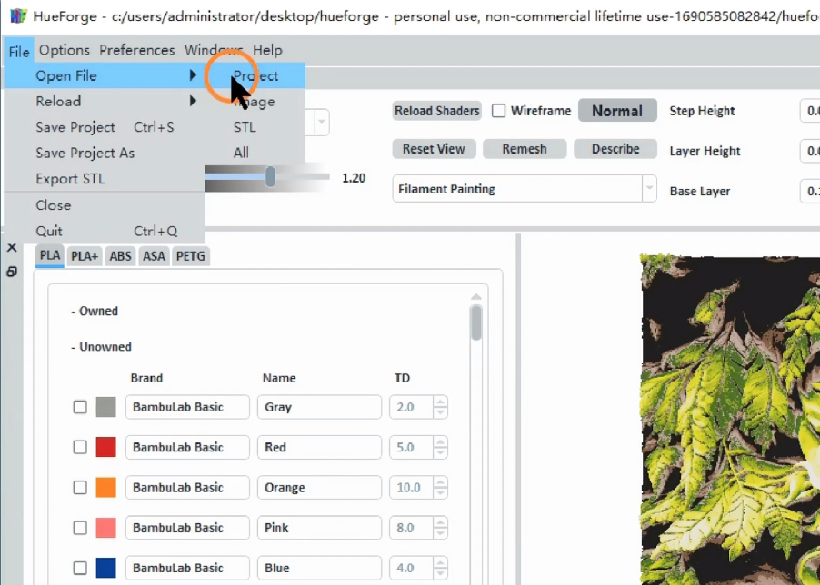Image resolution: width=820 pixels, height=585 pixels.
Task: Check the box for BambuLab Basic Gray
Action: click(x=80, y=407)
